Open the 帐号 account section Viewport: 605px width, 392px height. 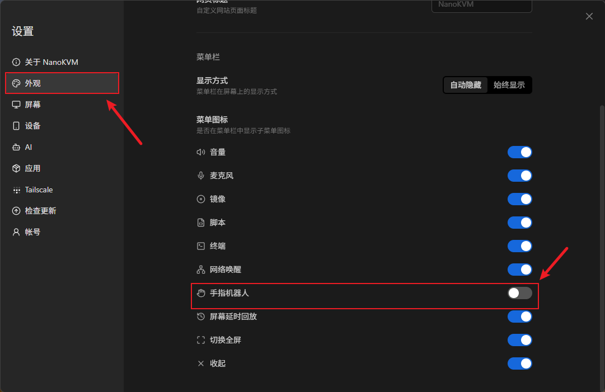pyautogui.click(x=62, y=232)
